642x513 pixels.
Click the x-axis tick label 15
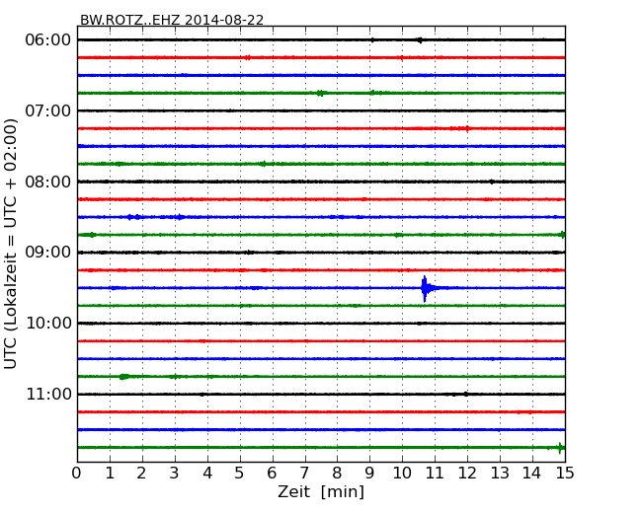pos(565,474)
